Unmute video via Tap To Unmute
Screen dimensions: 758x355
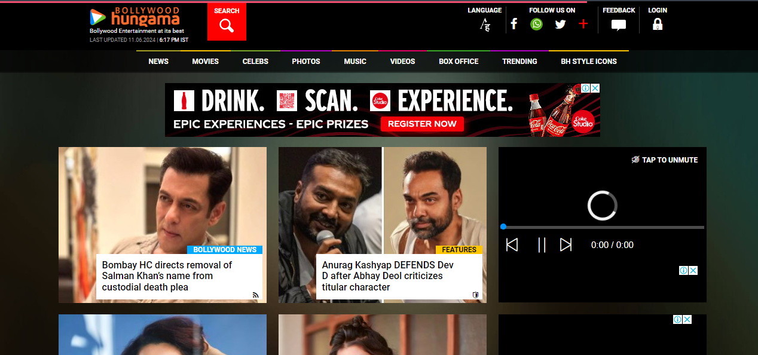click(665, 160)
